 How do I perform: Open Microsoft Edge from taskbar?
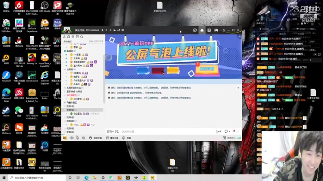click(86, 178)
